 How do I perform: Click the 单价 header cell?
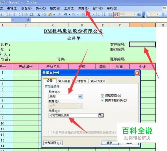[x=103, y=67]
